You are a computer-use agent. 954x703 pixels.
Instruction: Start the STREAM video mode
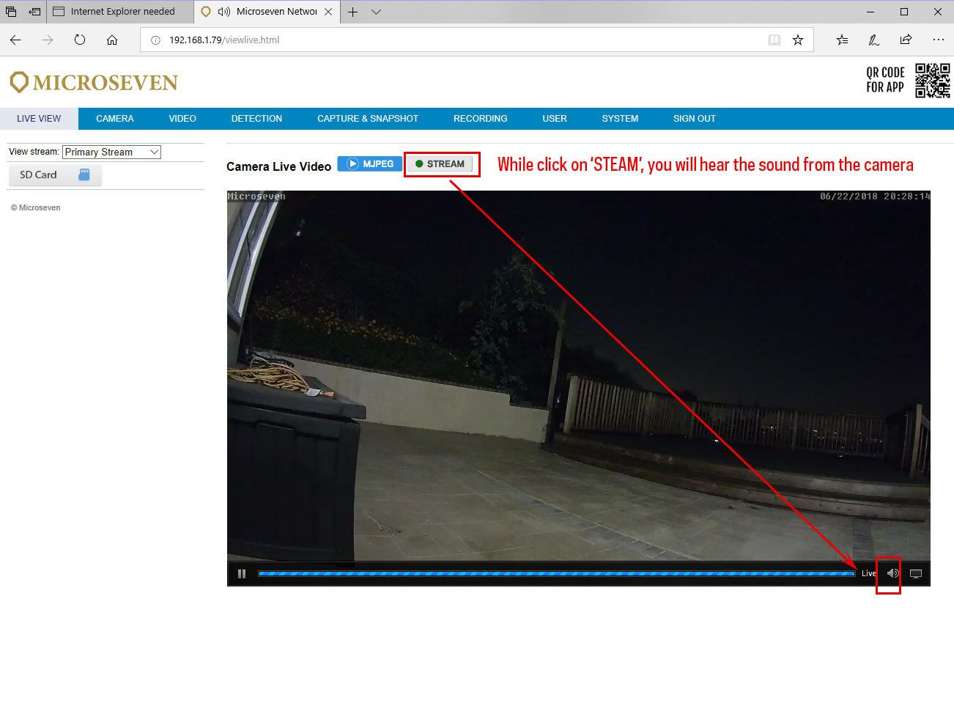coord(440,163)
